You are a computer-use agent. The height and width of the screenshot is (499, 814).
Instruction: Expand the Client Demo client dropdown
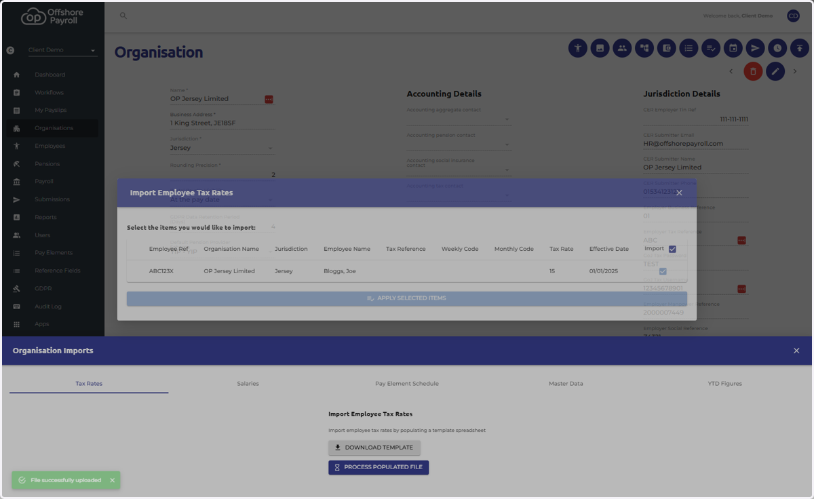pyautogui.click(x=62, y=50)
